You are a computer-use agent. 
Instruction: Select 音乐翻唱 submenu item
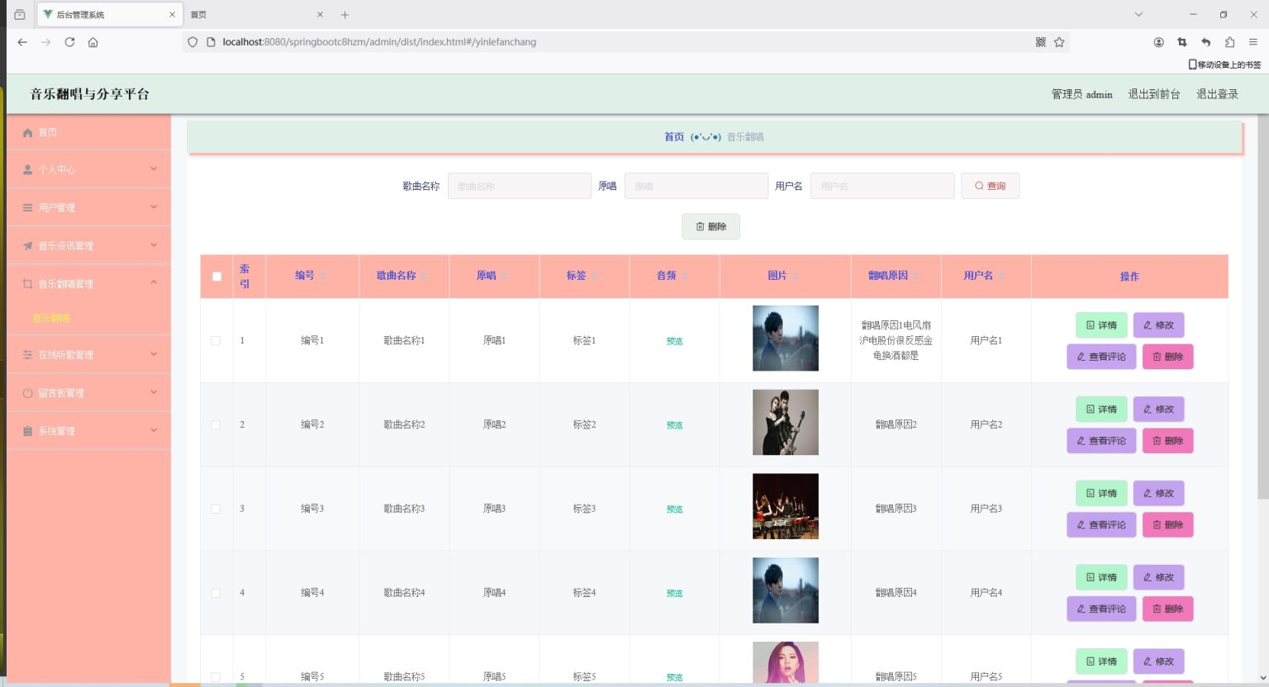[x=51, y=318]
